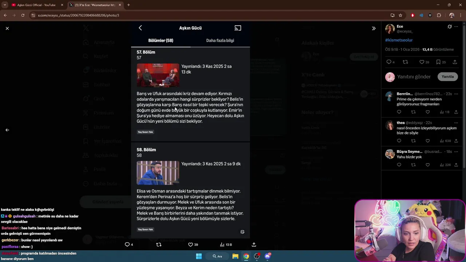Open the tab search dropdown
Viewport: 466px width, 262px height.
point(4,5)
